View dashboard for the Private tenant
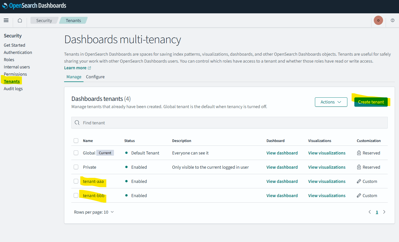The image size is (399, 242). (x=282, y=167)
